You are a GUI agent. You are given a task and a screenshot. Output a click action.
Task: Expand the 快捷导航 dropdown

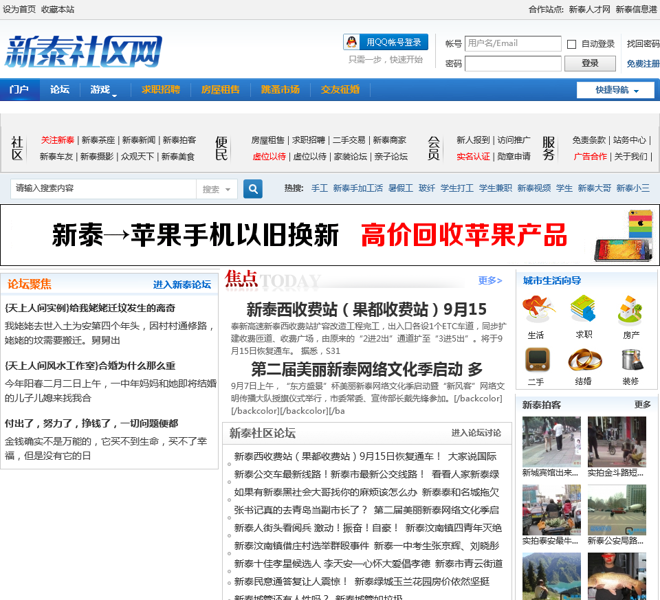[615, 89]
